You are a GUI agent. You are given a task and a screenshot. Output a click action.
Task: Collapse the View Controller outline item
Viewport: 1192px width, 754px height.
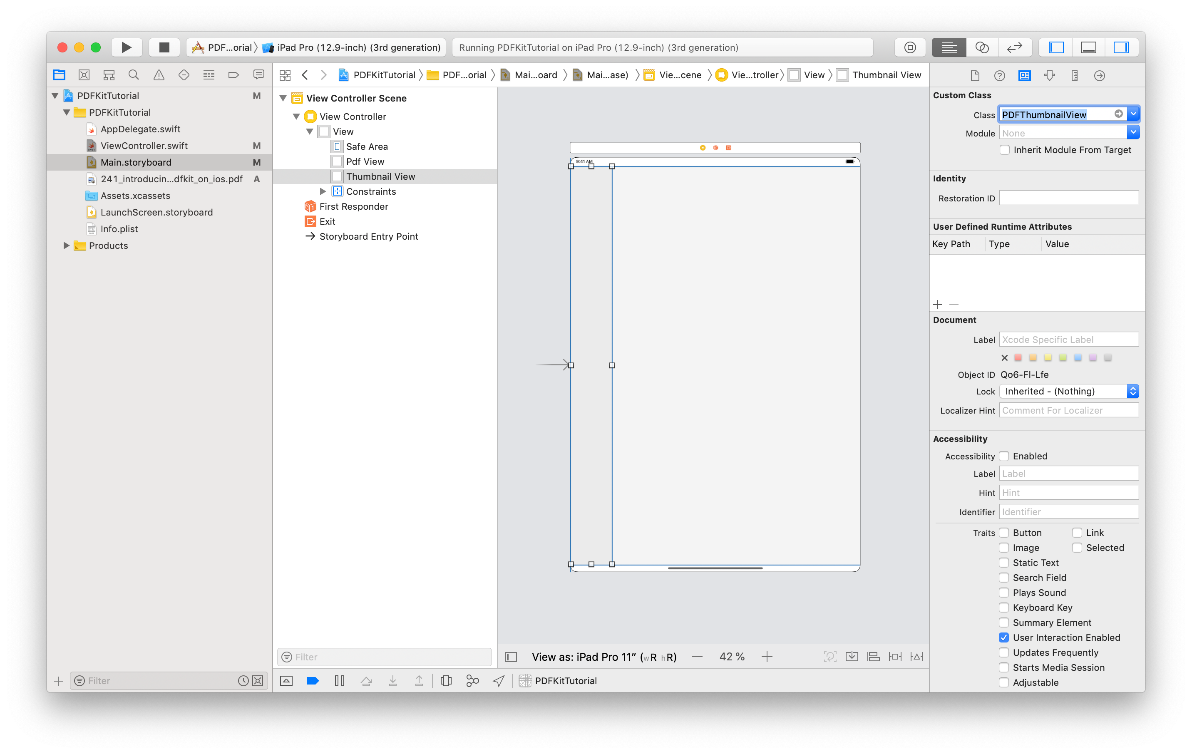coord(296,117)
